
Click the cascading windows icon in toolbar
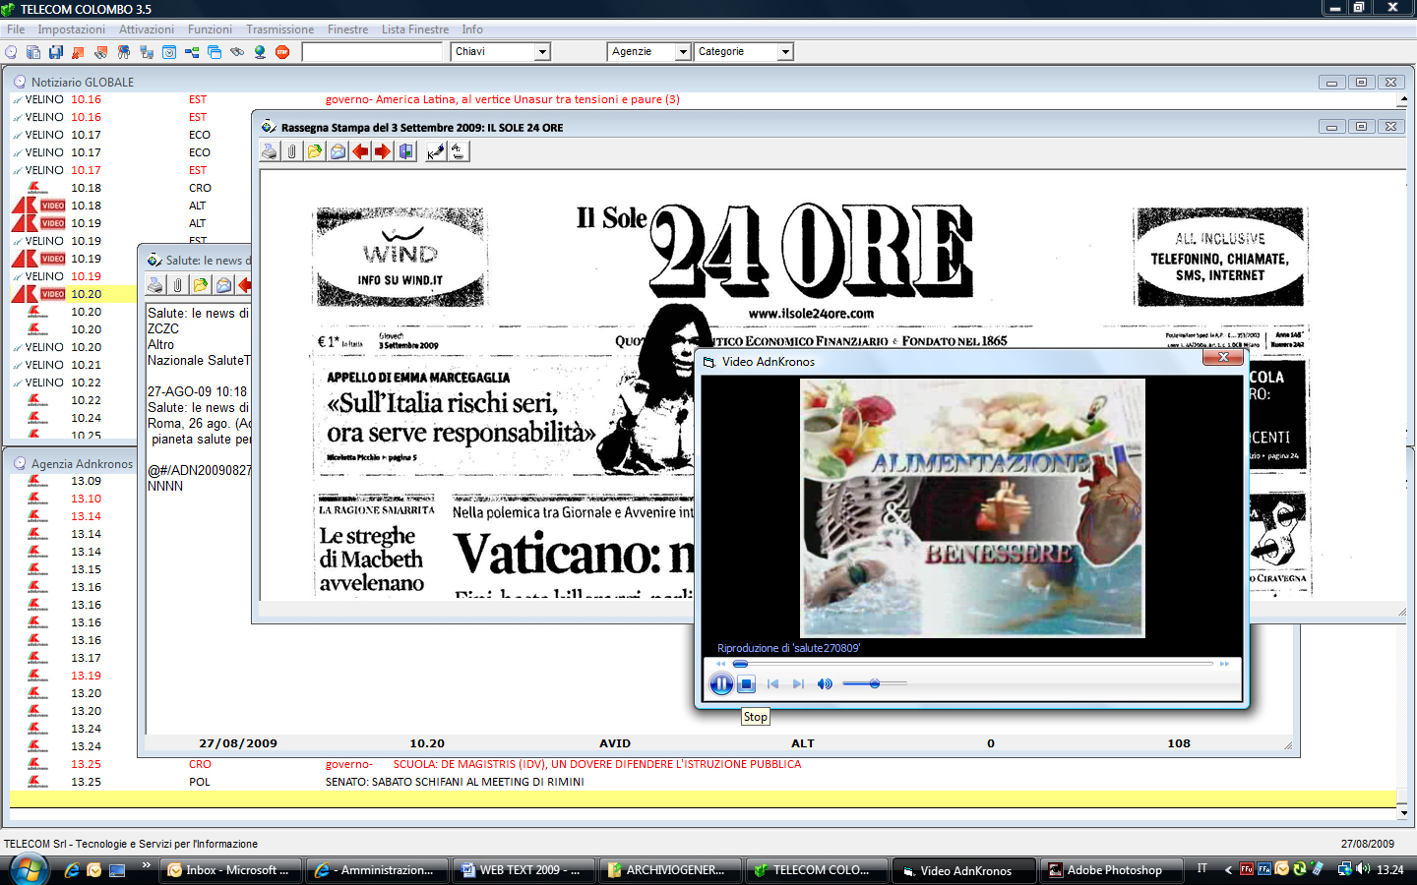click(x=215, y=52)
